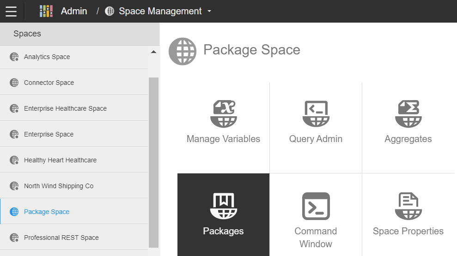Open the Query Admin tile icon

(316, 114)
